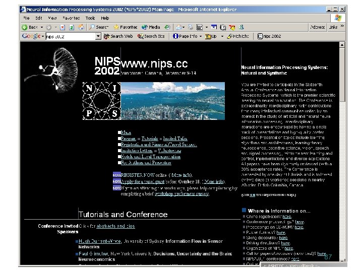This screenshot has height=272, width=363.
Task: Open the Tutorials link
Action: tap(150, 139)
